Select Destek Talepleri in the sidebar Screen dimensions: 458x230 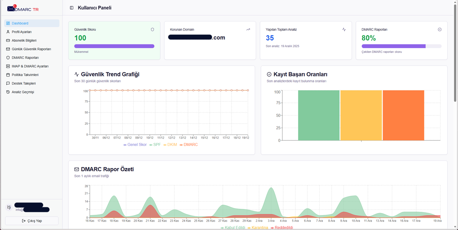(24, 83)
